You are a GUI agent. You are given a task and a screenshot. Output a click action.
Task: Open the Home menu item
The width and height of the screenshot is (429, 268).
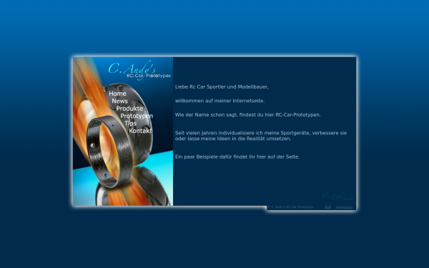click(x=117, y=94)
